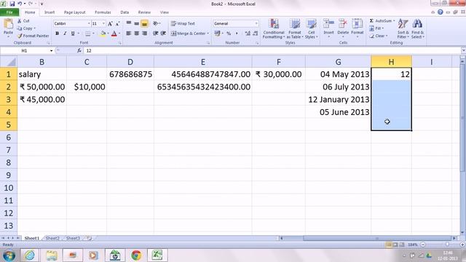Image resolution: width=466 pixels, height=262 pixels.
Task: Apply Percent Style format
Action: 229,33
